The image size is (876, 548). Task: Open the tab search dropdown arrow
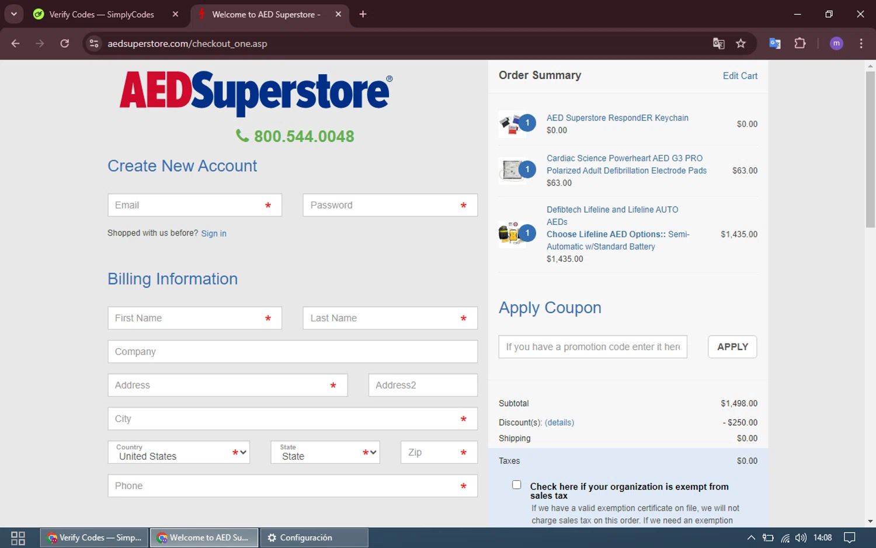(13, 14)
